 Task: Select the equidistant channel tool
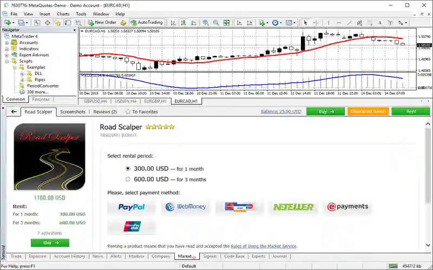pyautogui.click(x=359, y=23)
